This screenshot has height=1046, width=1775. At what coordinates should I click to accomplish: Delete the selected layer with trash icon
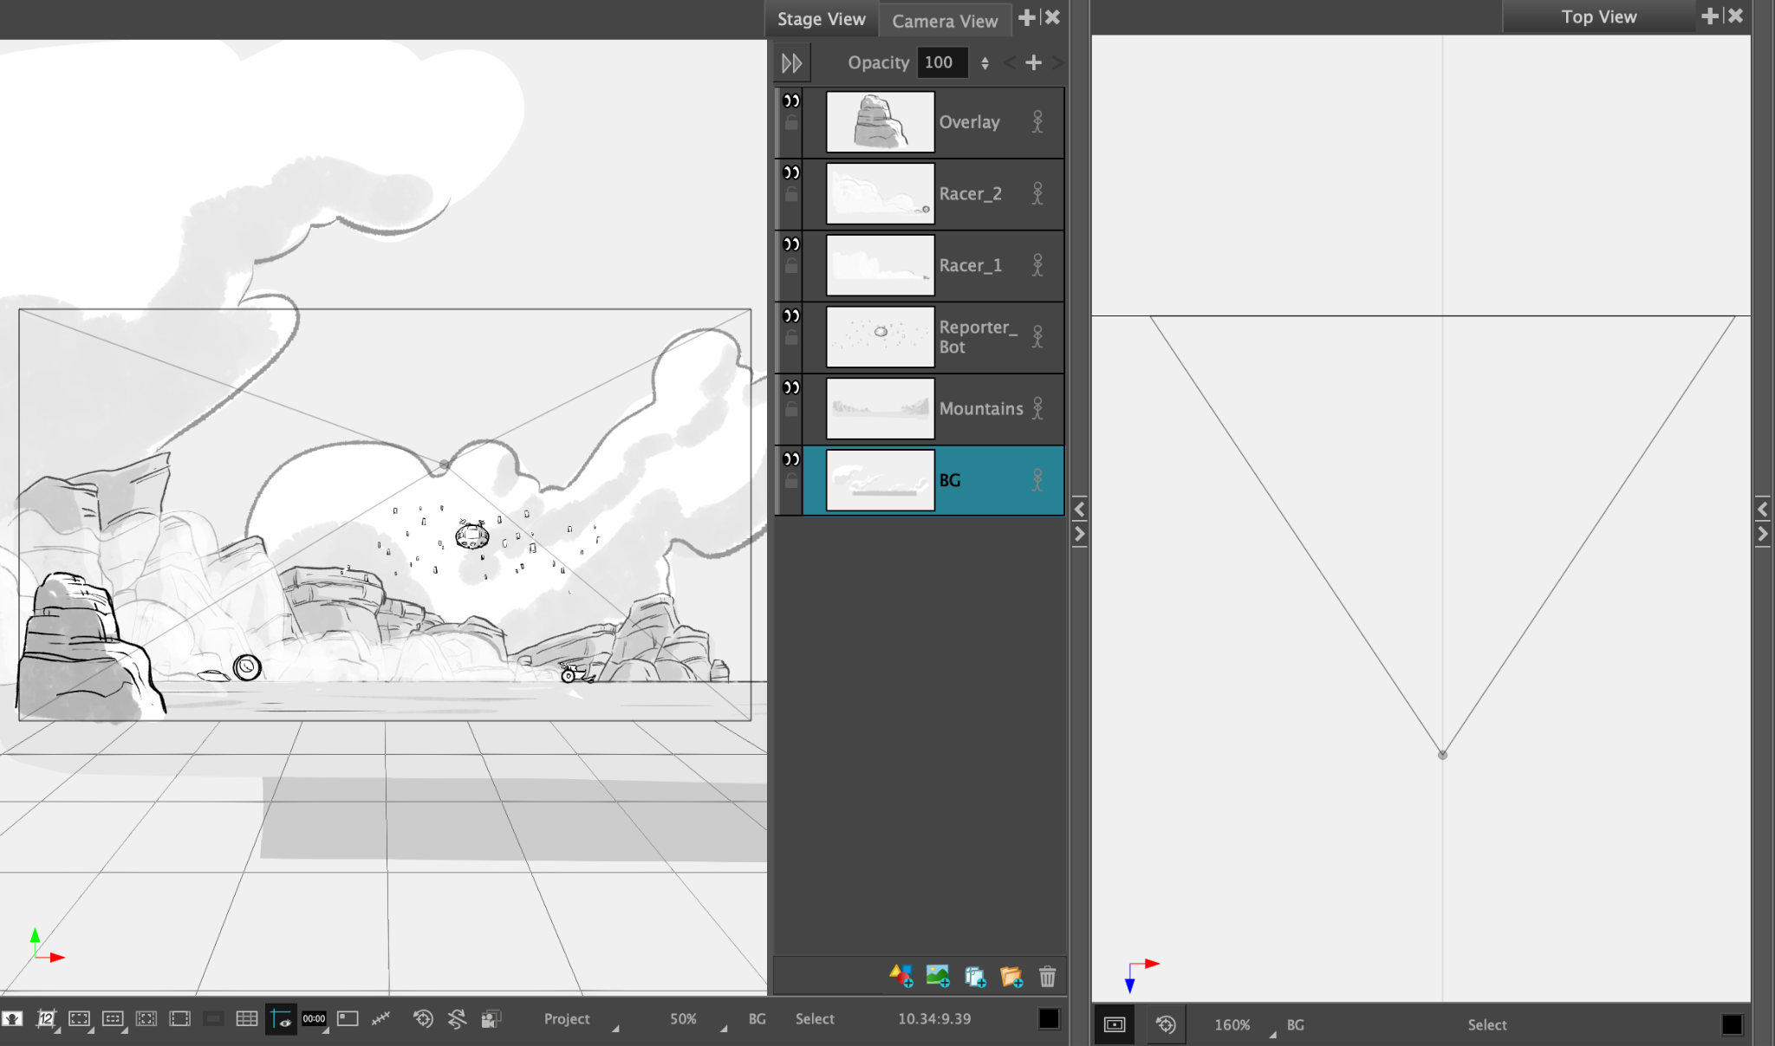point(1047,977)
